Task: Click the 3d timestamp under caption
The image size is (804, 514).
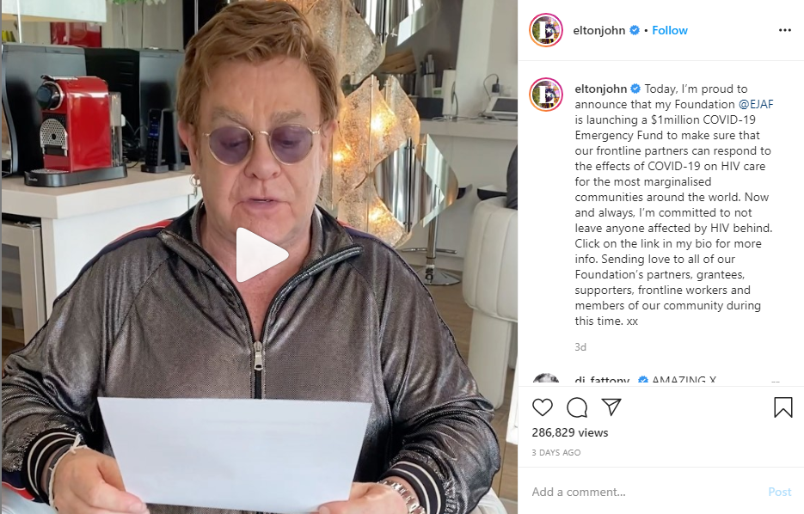Action: (x=580, y=347)
